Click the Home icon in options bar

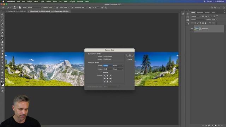click(x=3, y=7)
